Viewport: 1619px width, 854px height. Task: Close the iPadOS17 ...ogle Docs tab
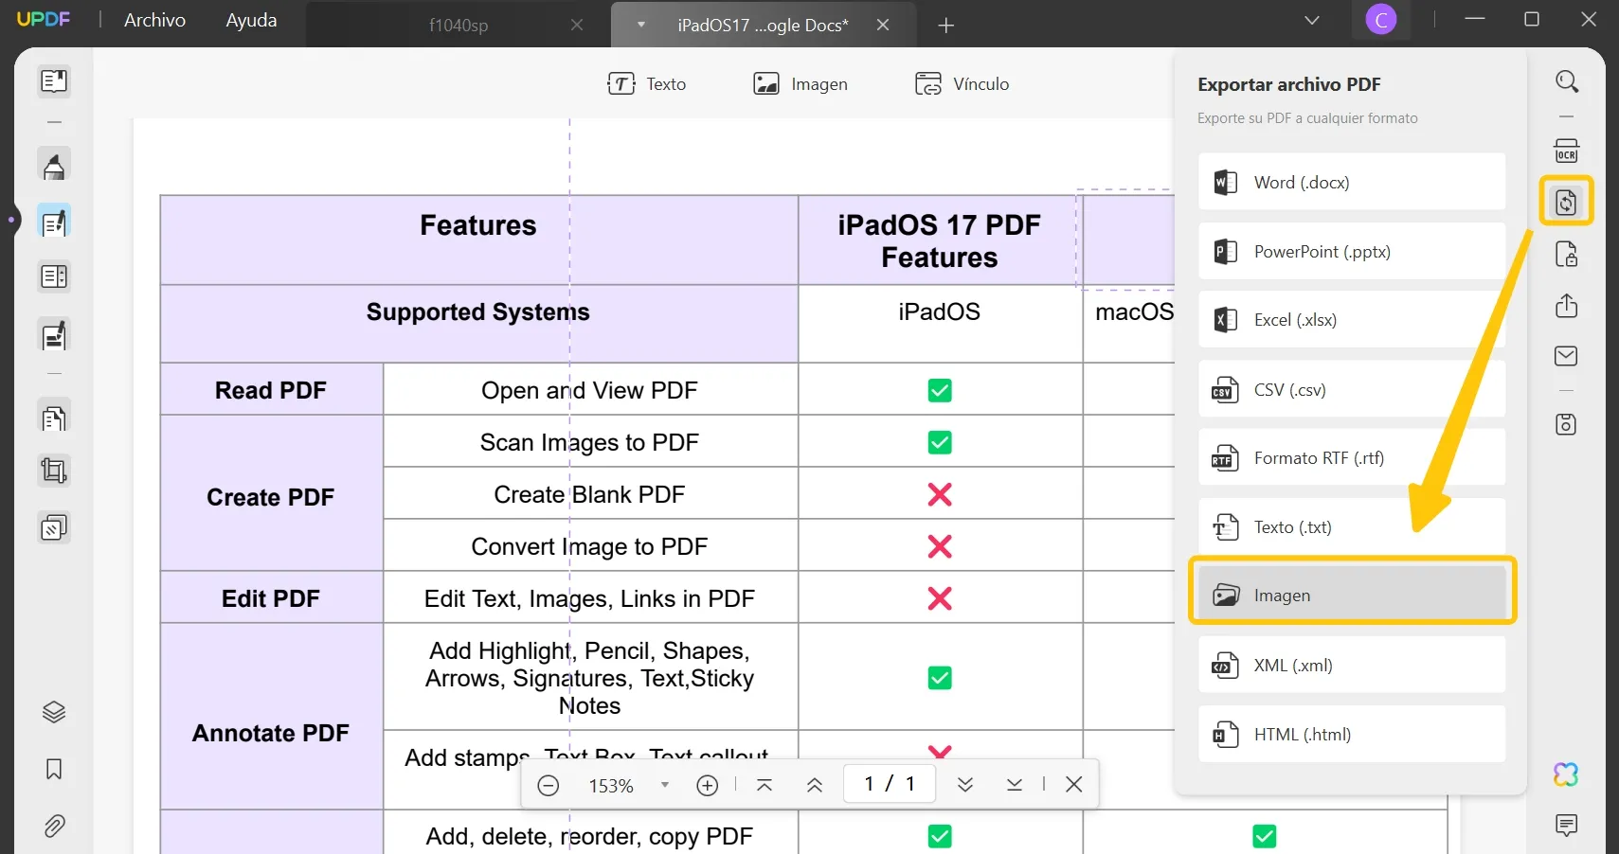point(883,25)
